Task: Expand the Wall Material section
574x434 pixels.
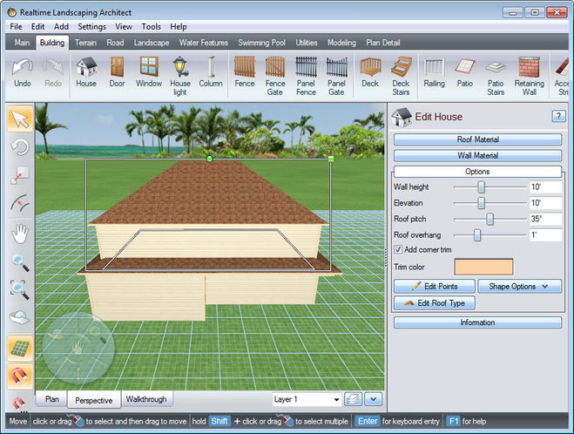Action: [477, 156]
